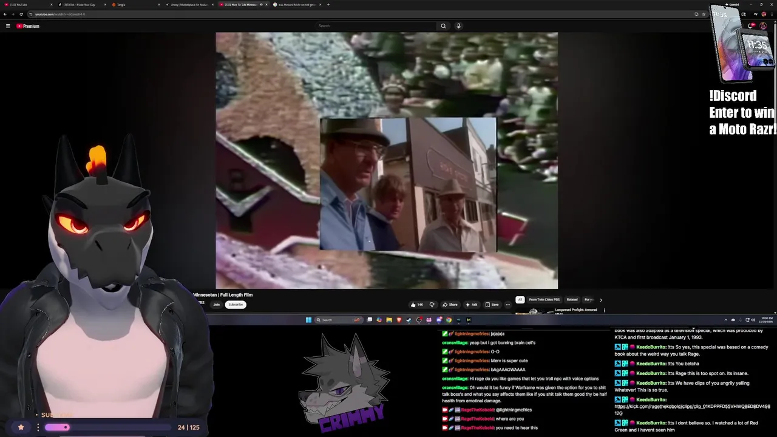Open the Gemini button in Chrome
777x437 pixels.
click(733, 4)
